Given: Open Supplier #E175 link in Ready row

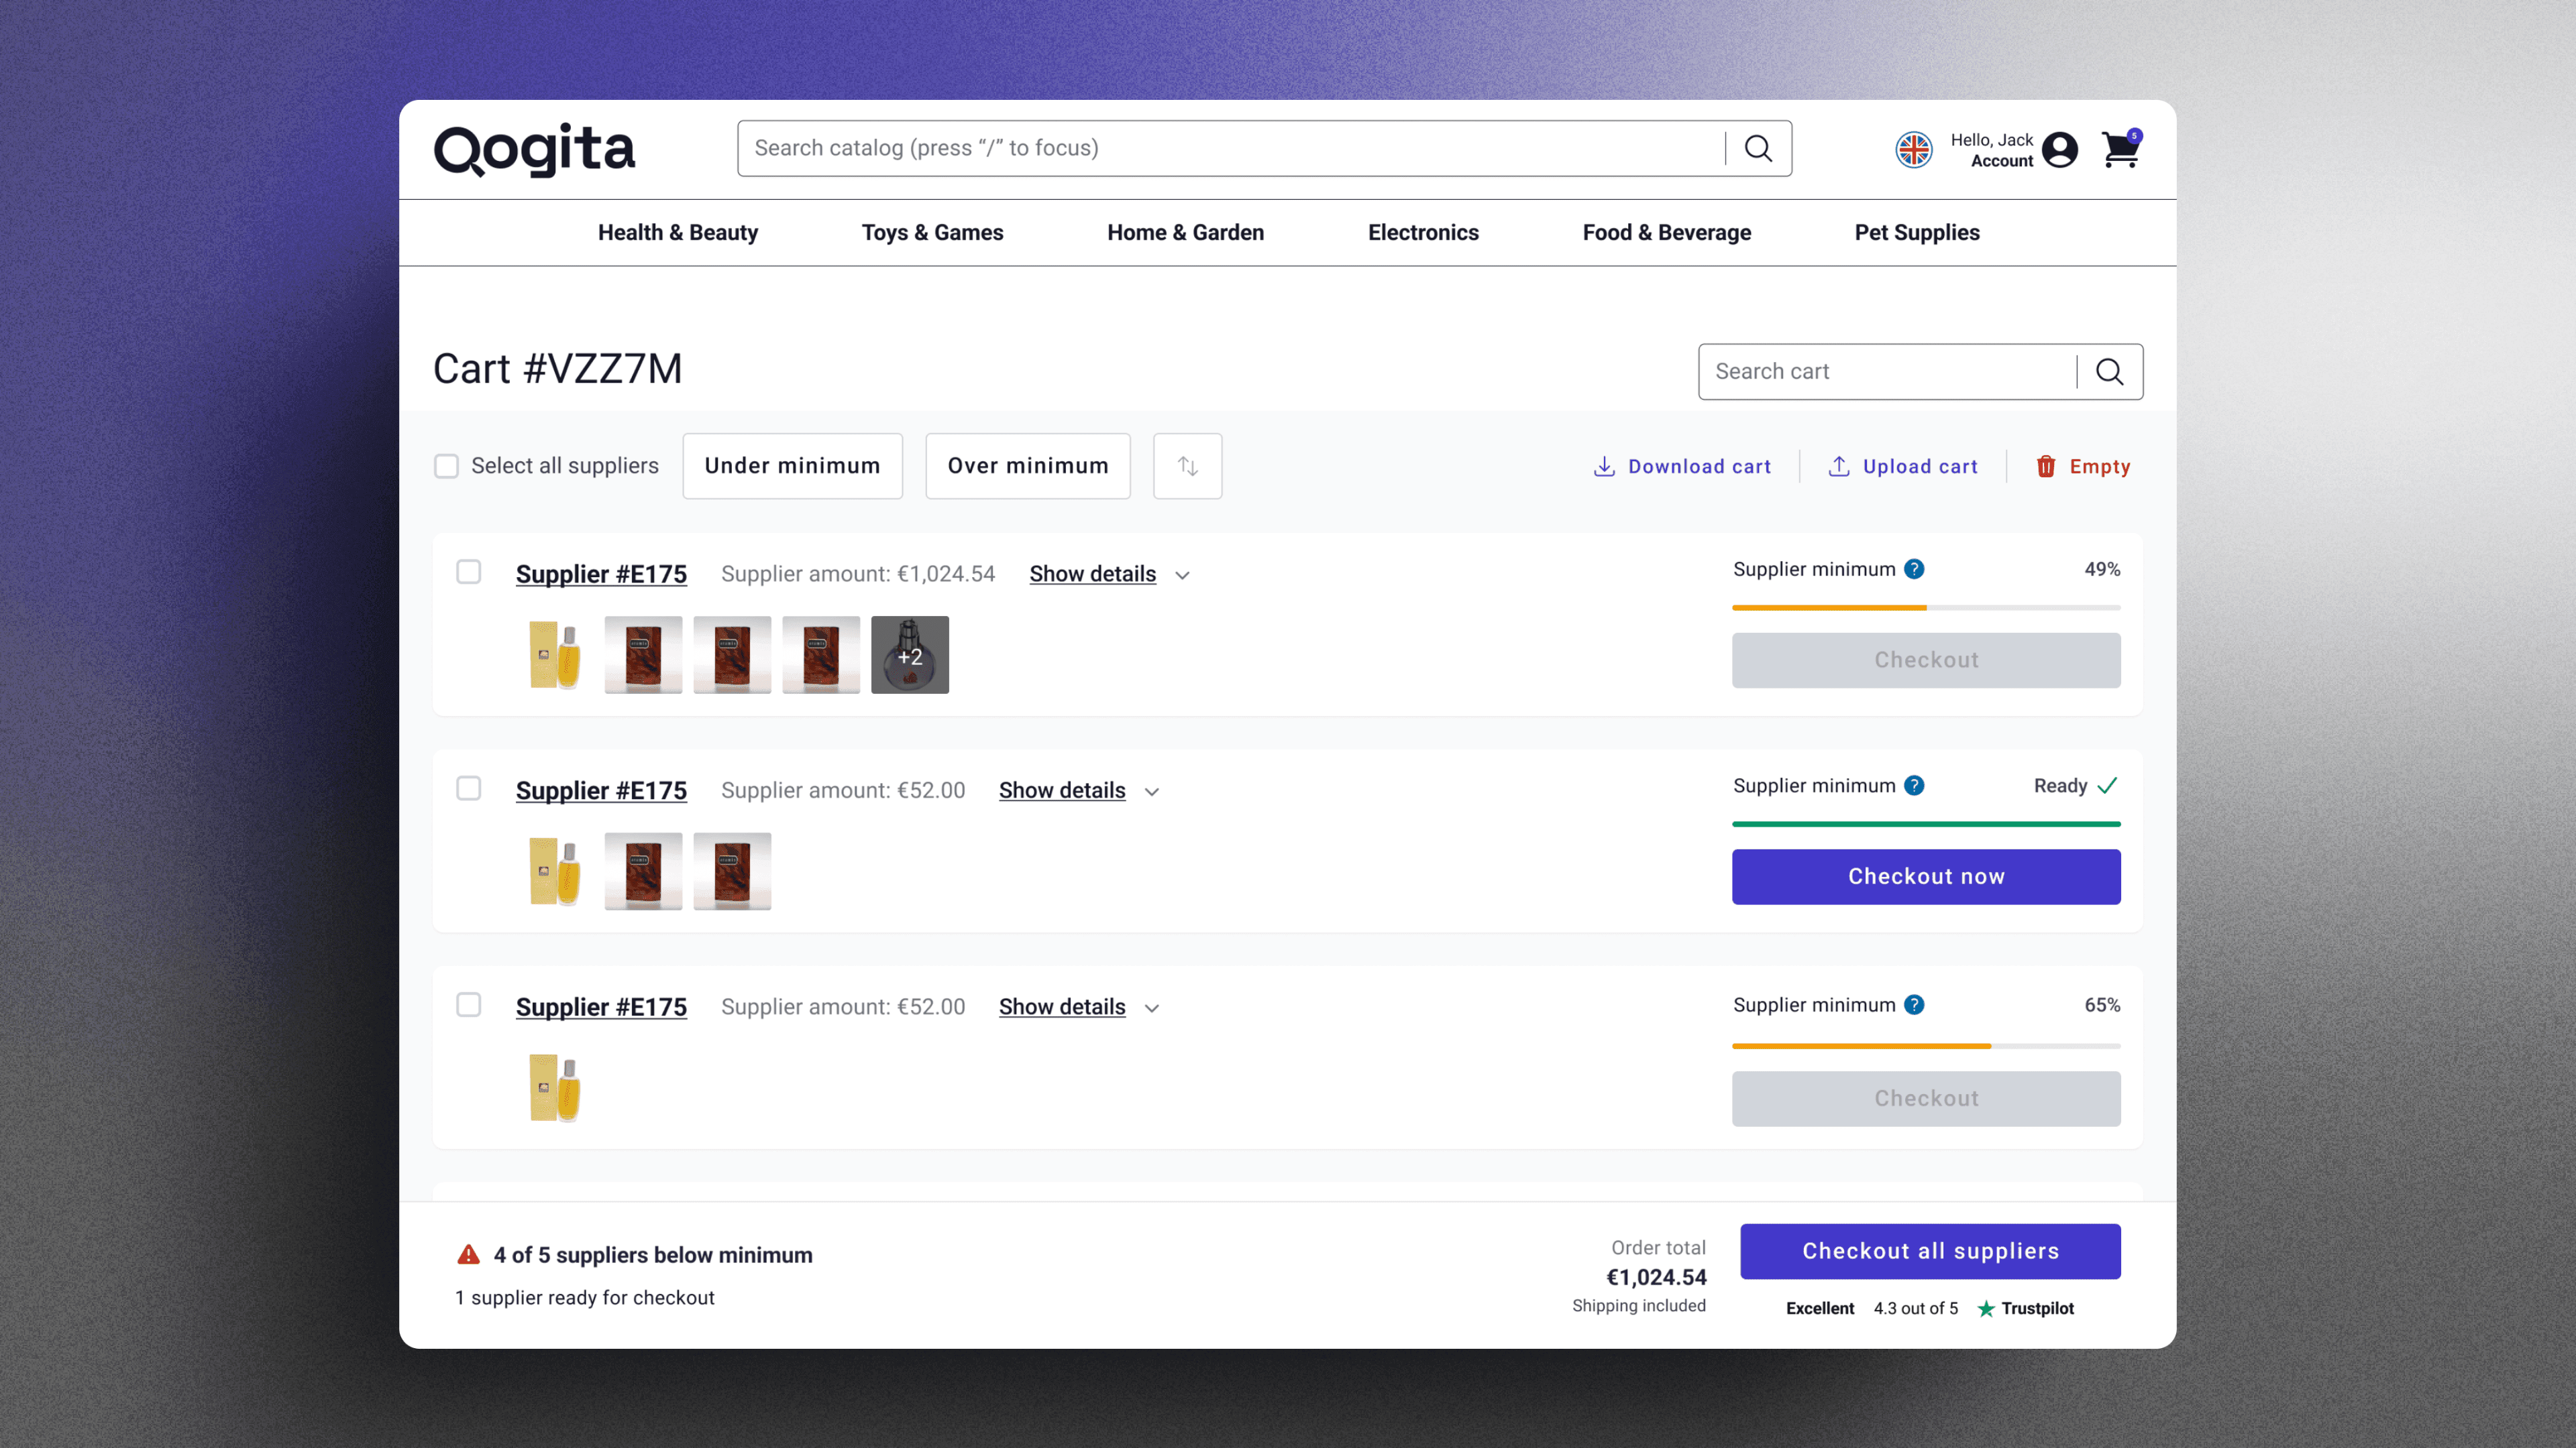Looking at the screenshot, I should pos(601,790).
